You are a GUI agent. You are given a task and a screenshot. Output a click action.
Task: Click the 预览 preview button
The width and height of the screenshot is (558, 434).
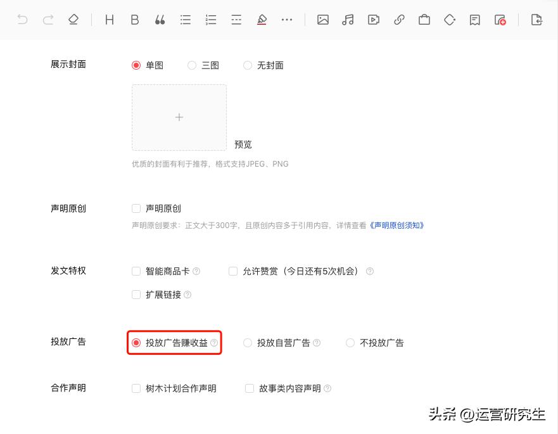coord(243,144)
